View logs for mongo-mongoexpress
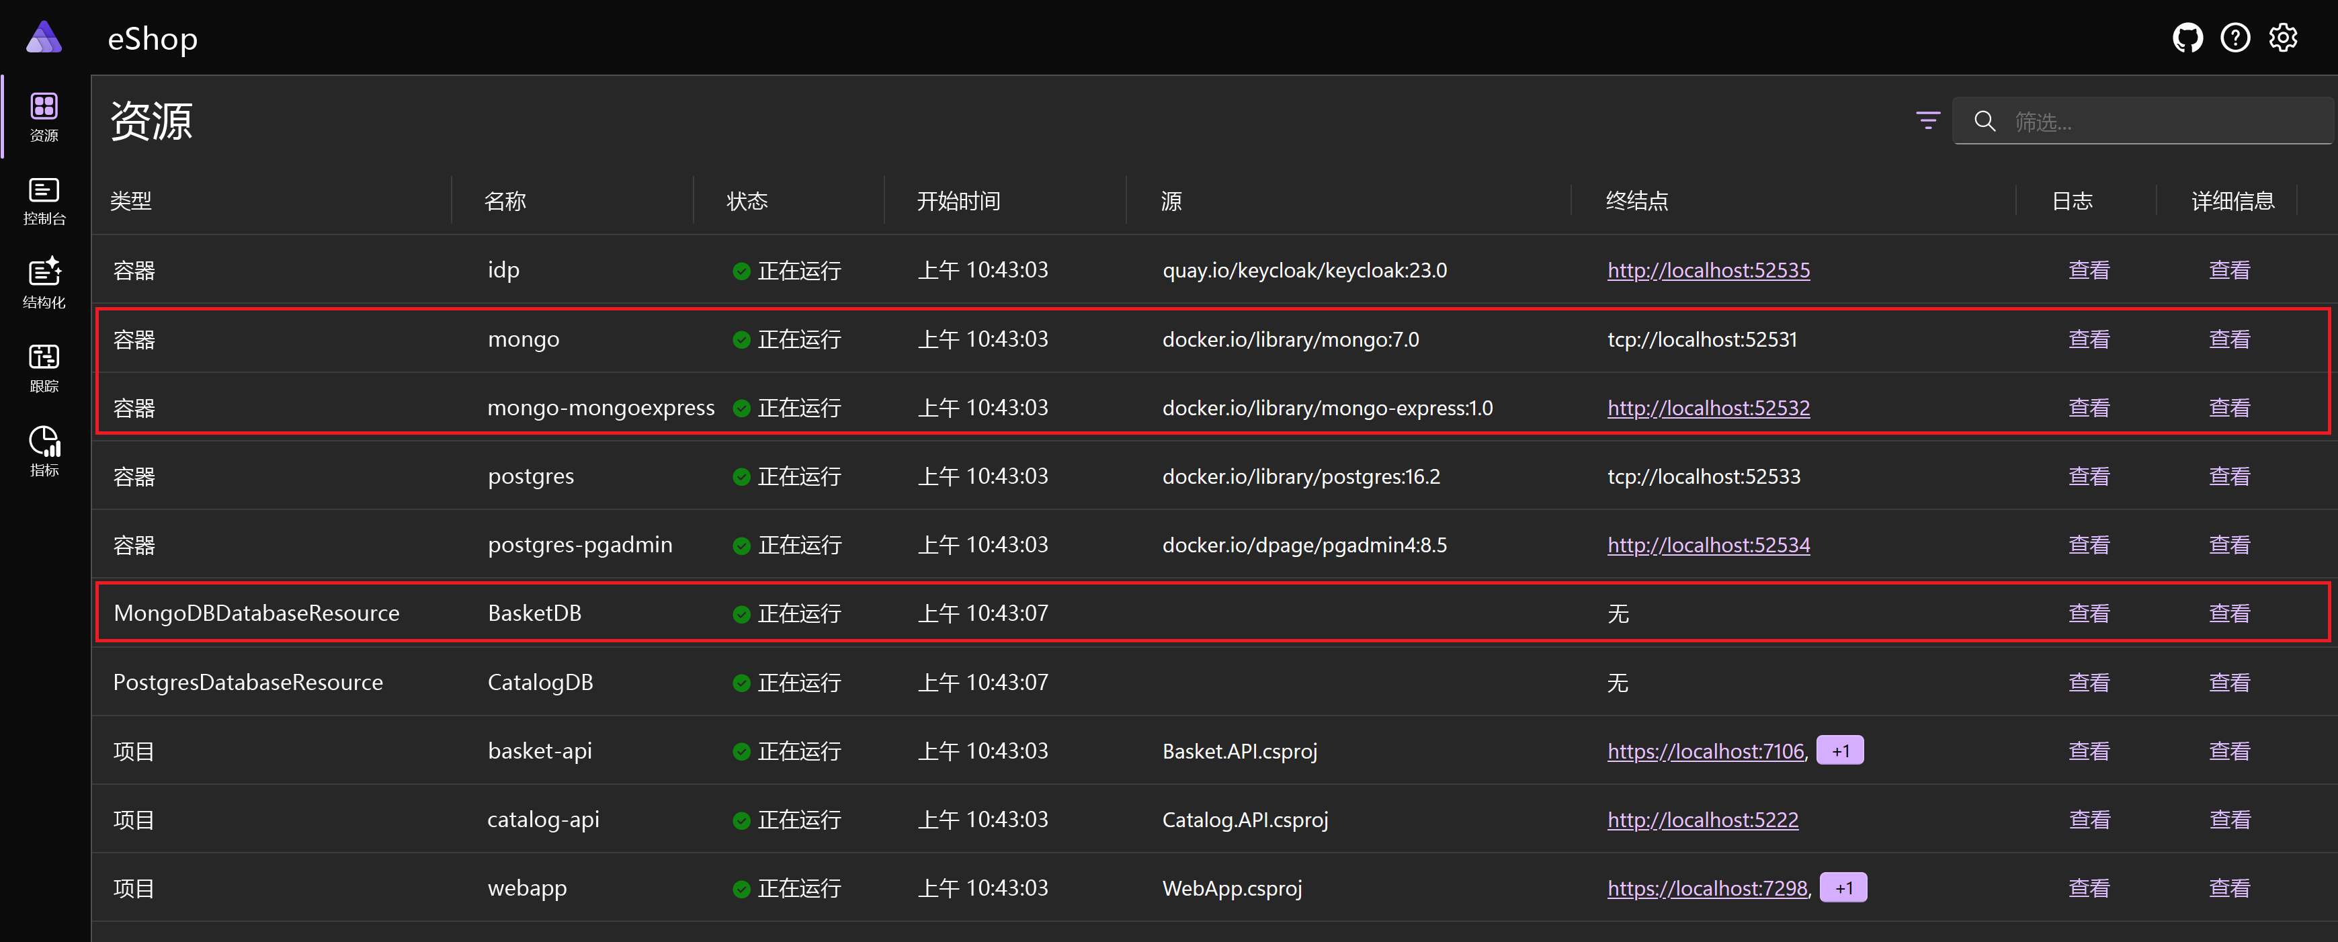2338x942 pixels. [x=2089, y=409]
